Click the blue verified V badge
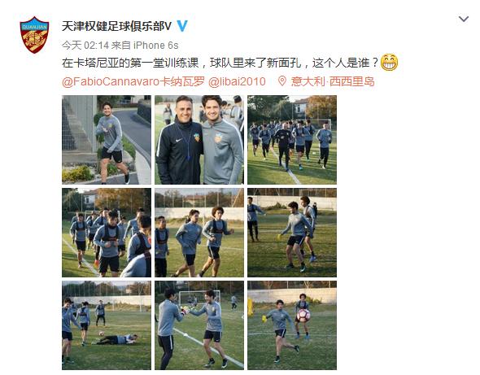Image resolution: width=480 pixels, height=375 pixels. [182, 26]
